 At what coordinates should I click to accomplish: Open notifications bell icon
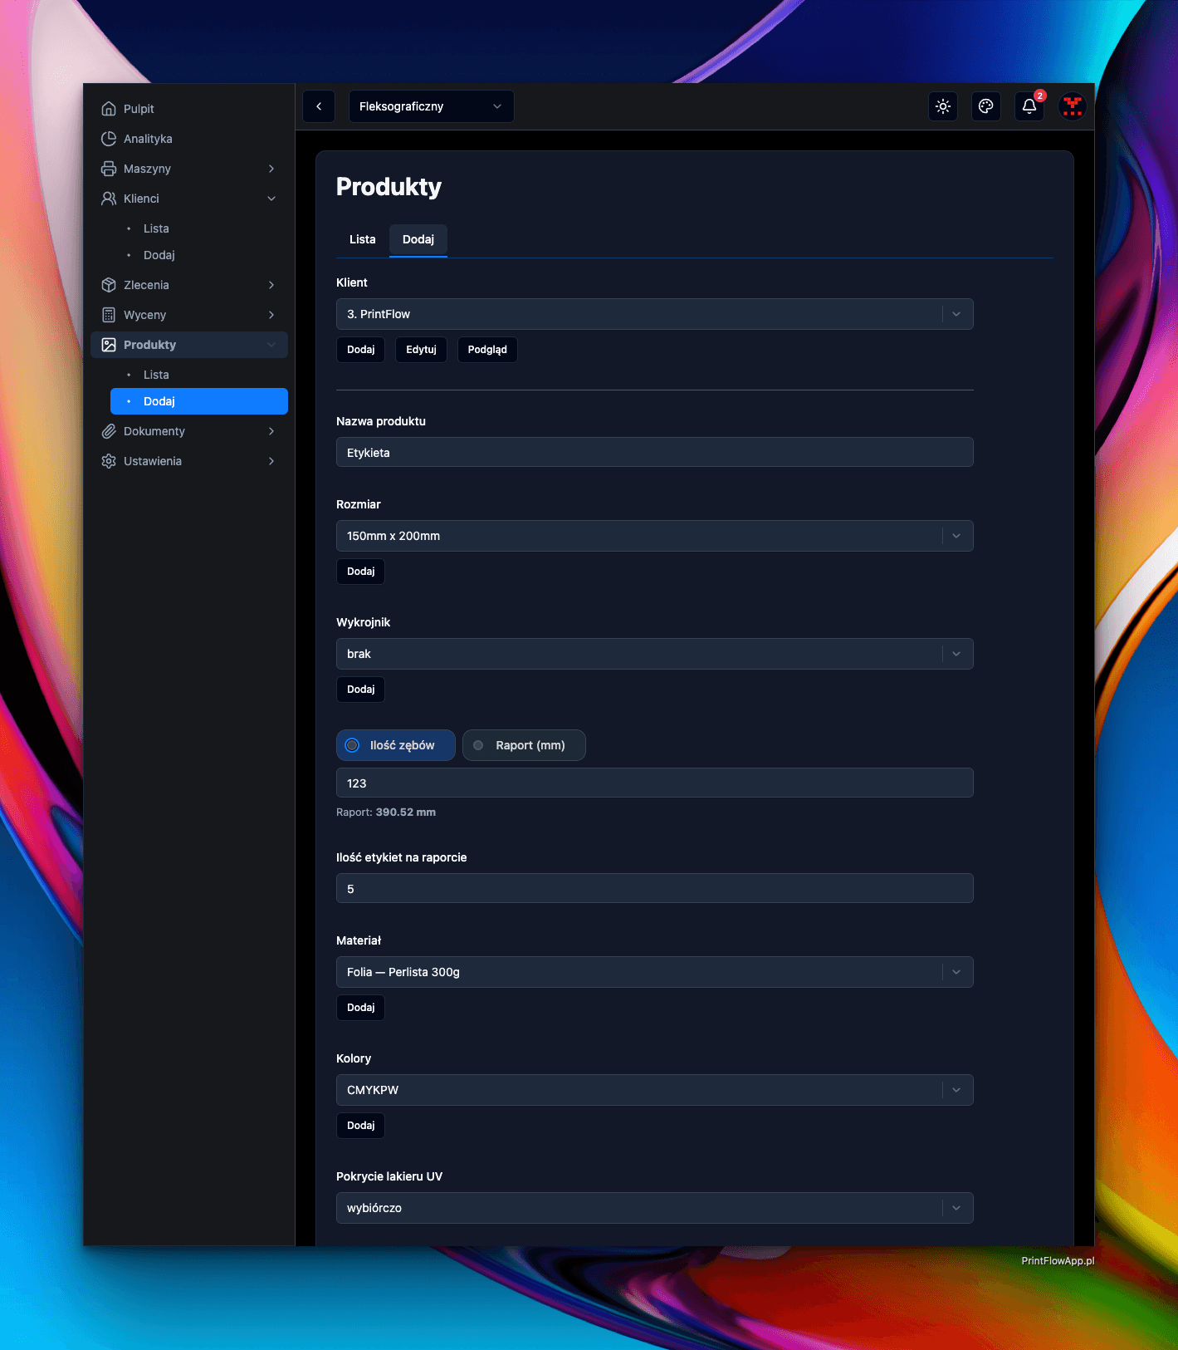pyautogui.click(x=1029, y=106)
